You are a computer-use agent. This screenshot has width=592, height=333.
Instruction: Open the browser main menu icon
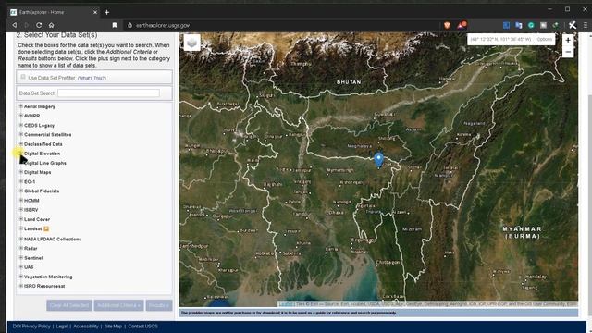coord(586,25)
